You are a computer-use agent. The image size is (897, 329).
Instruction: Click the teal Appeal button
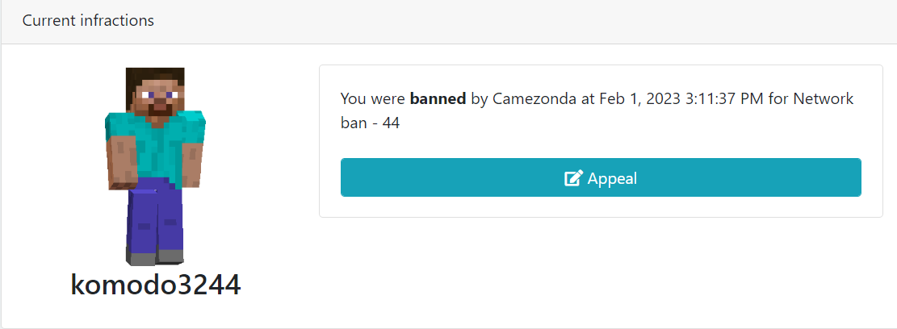coord(601,177)
